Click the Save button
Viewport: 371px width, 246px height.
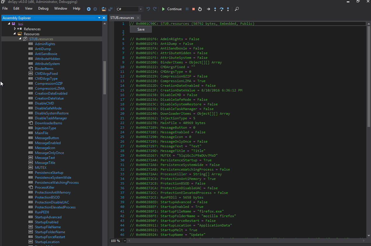point(141,29)
